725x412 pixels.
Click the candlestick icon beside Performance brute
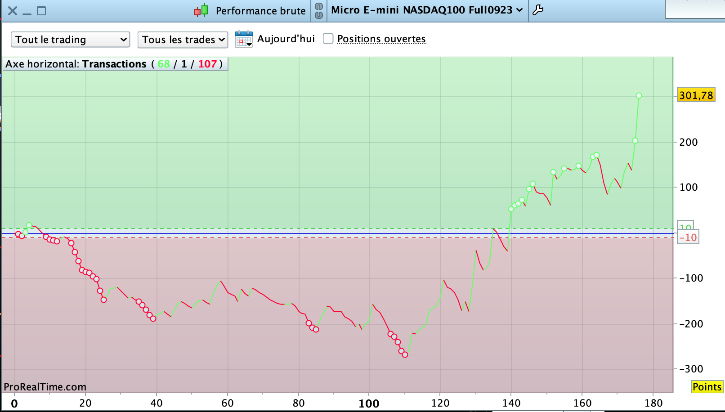click(201, 10)
